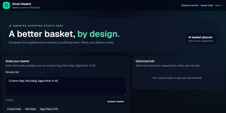Click the 'Grocery list' label
The image size is (226, 113).
click(12, 72)
